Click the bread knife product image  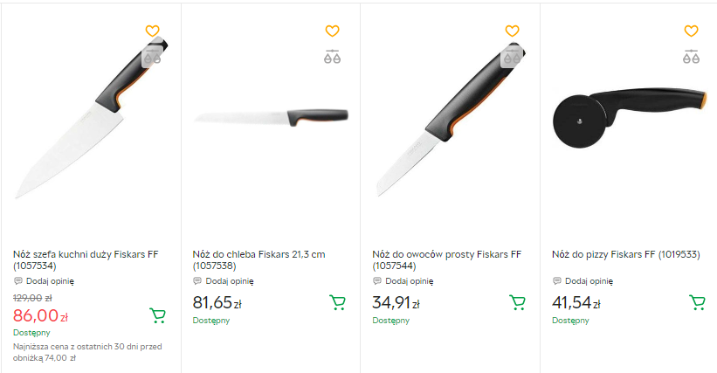click(271, 116)
